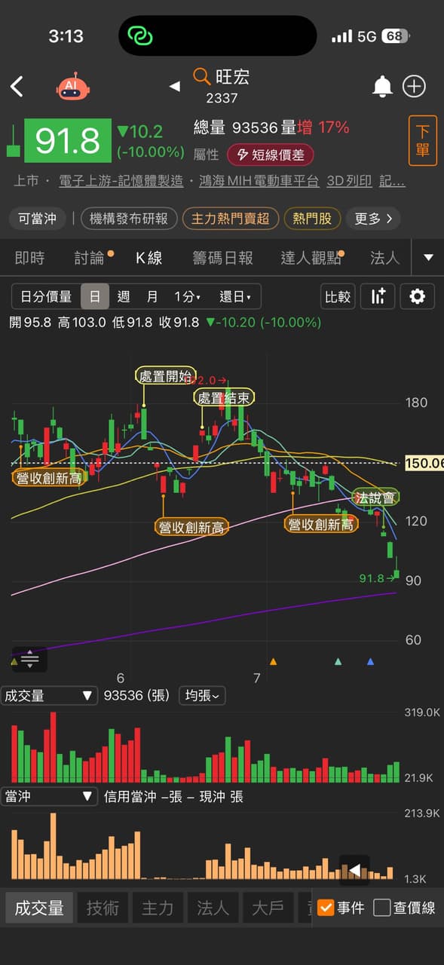Tap the chart drag handle icon
Viewport: 444px width, 965px height.
click(29, 660)
